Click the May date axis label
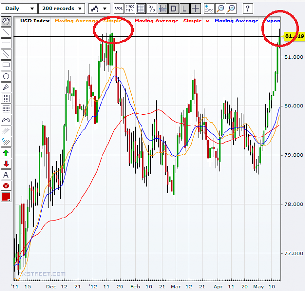The height and width of the screenshot is (291, 305). (258, 287)
